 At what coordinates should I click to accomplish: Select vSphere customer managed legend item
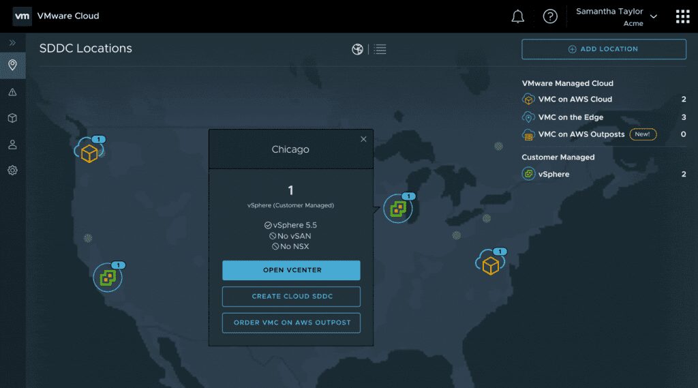click(553, 175)
